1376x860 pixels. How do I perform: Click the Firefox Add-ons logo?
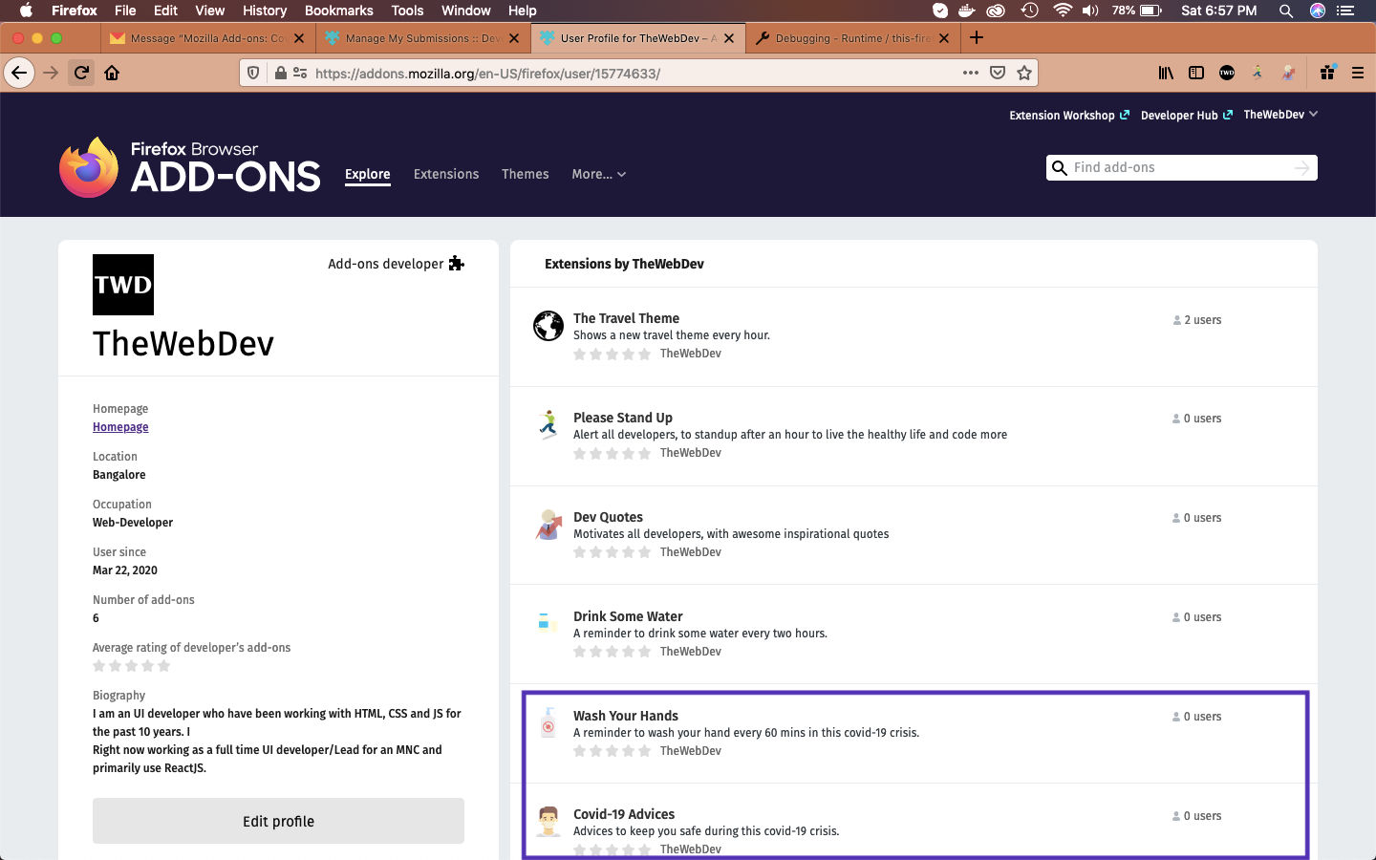pos(190,167)
